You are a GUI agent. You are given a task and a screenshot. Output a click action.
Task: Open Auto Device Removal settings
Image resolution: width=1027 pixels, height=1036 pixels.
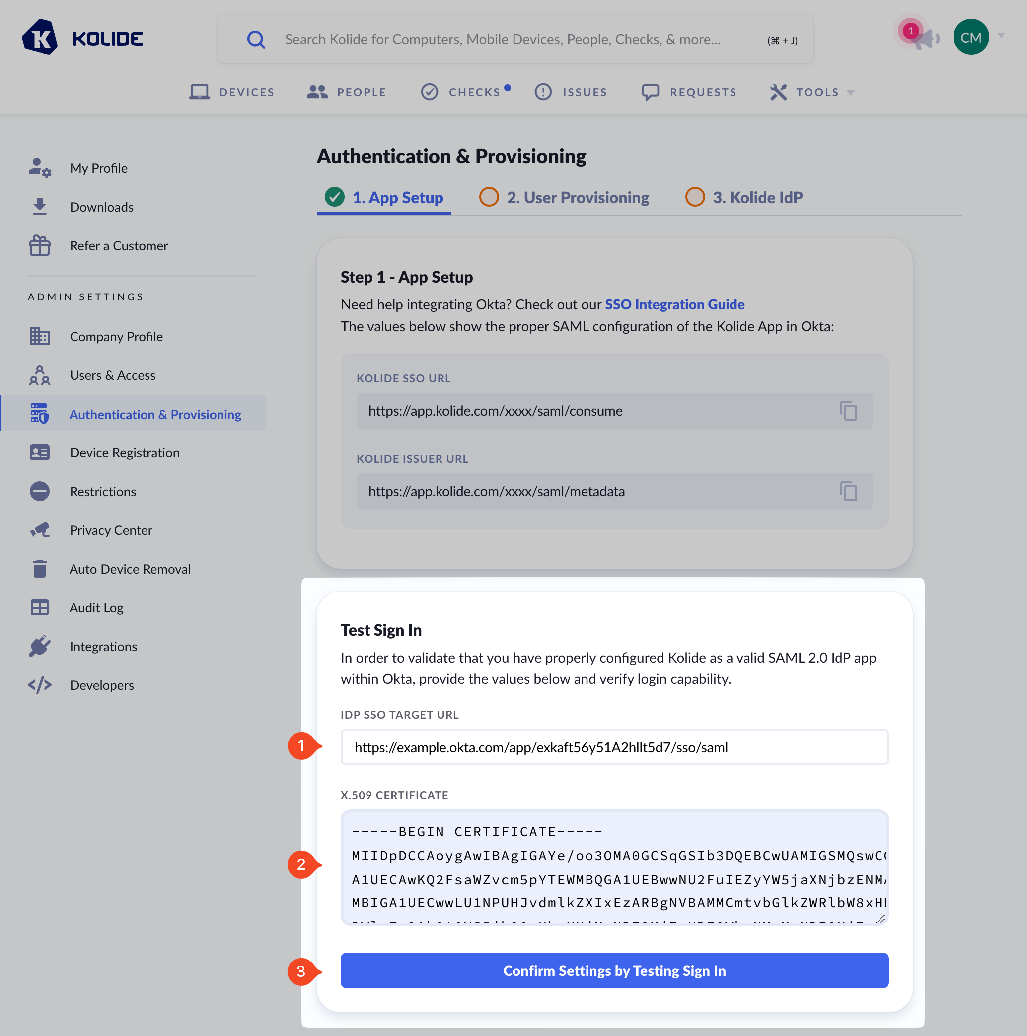click(130, 569)
